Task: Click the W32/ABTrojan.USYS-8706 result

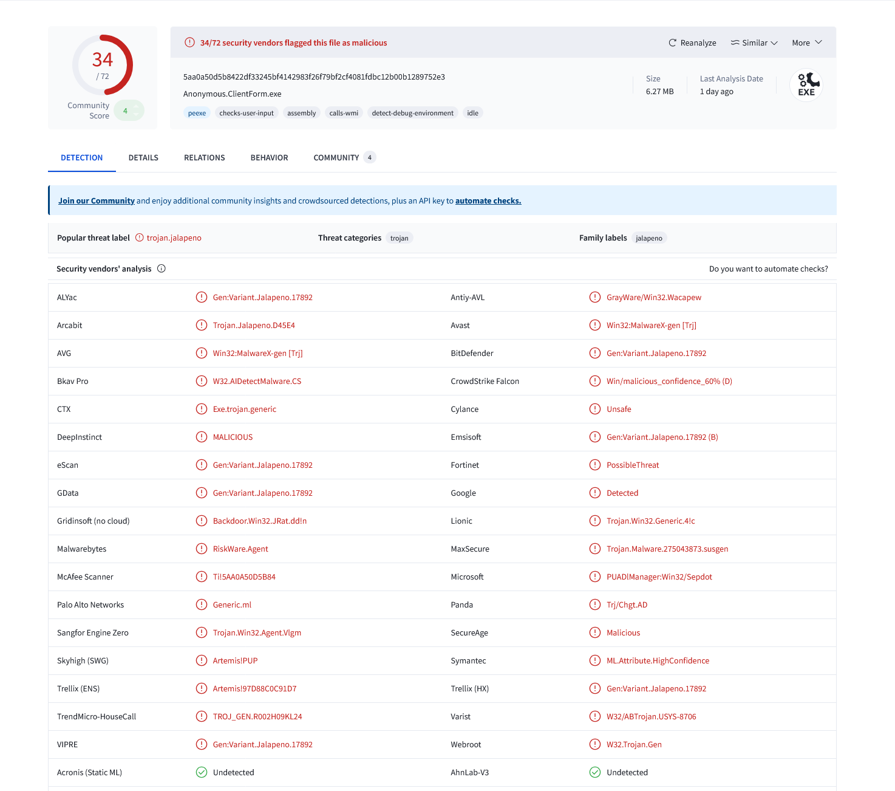Action: 652,716
